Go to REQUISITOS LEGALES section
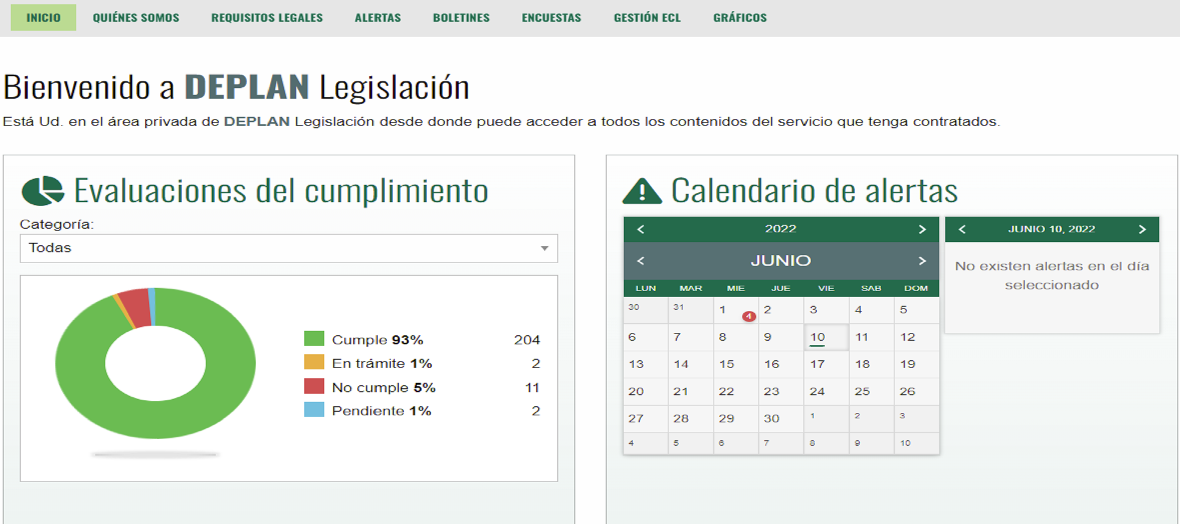This screenshot has width=1180, height=524. (267, 18)
